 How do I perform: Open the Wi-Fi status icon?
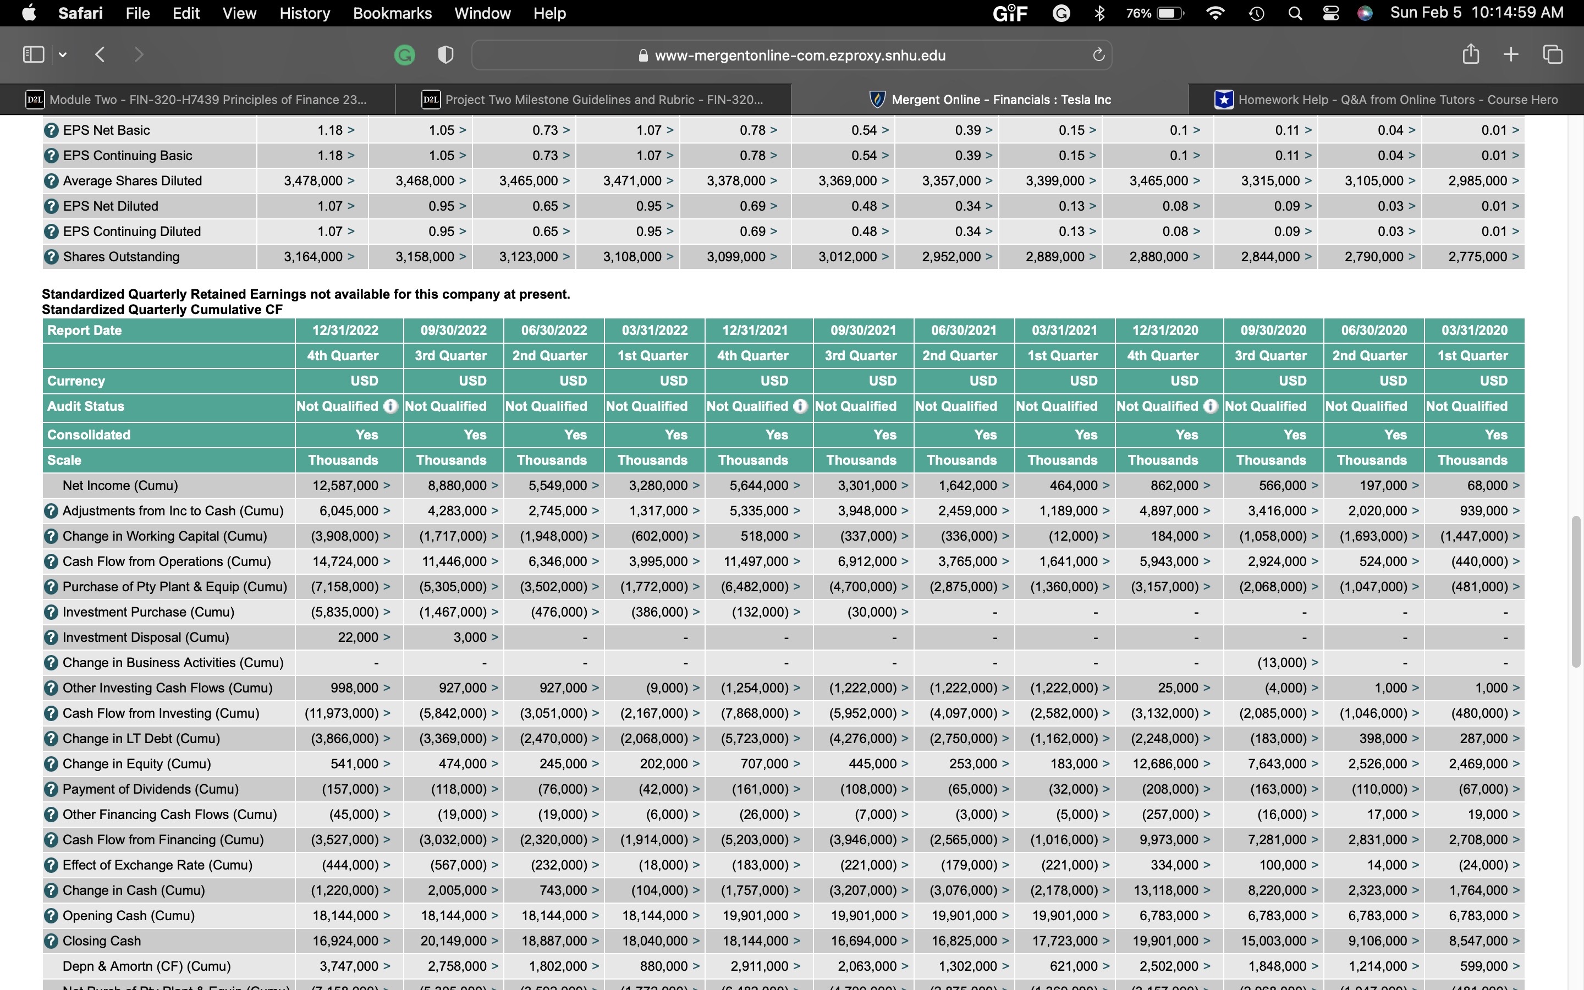[x=1215, y=13]
